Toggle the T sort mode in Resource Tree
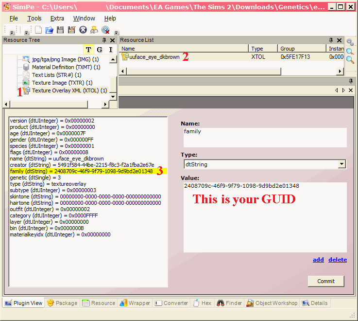Viewport: 358px width, 321px height. 88,50
